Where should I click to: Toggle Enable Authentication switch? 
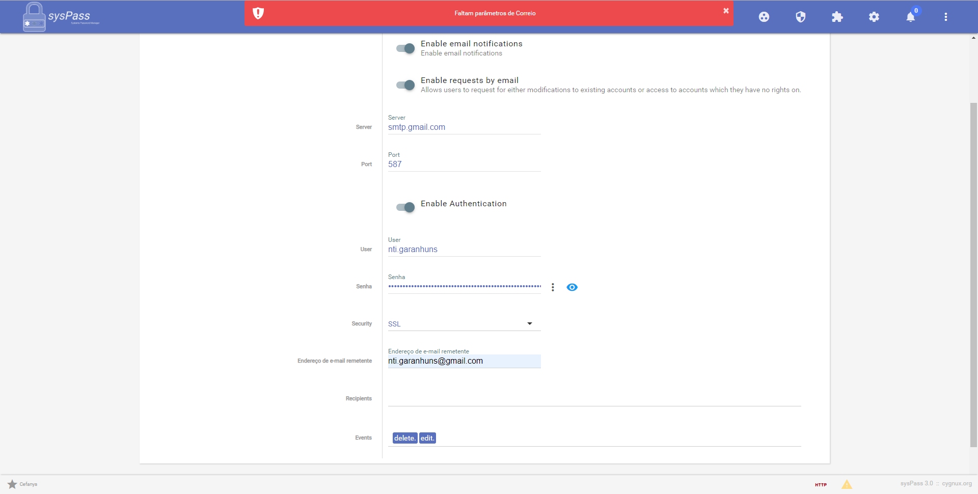pos(405,207)
